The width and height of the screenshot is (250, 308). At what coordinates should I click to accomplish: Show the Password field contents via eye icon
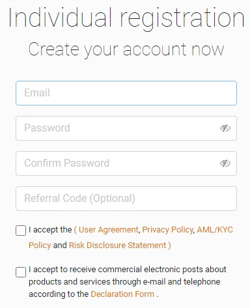pyautogui.click(x=225, y=128)
